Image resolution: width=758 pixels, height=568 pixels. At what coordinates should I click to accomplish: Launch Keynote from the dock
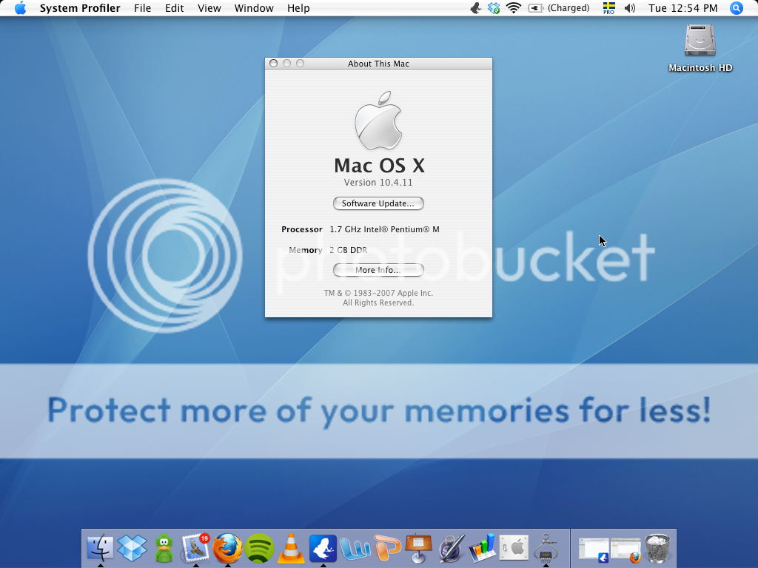coord(419,549)
